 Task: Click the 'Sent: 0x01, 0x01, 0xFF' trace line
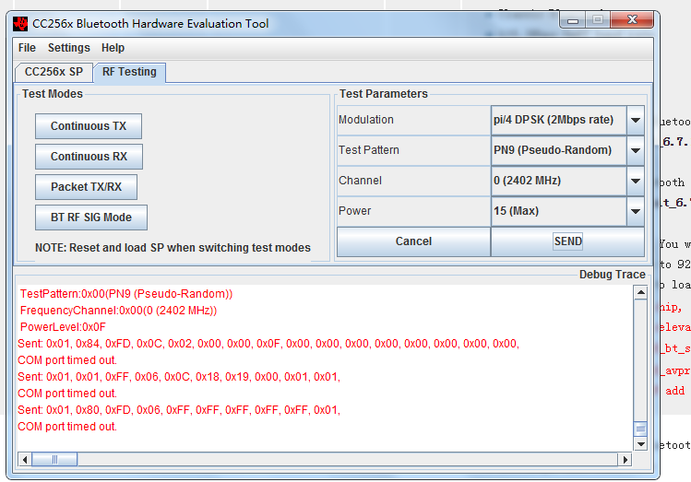pyautogui.click(x=179, y=377)
